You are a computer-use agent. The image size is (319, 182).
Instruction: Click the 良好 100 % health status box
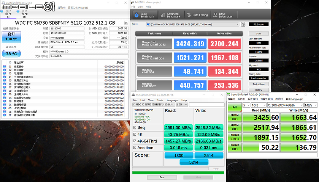click(11, 37)
